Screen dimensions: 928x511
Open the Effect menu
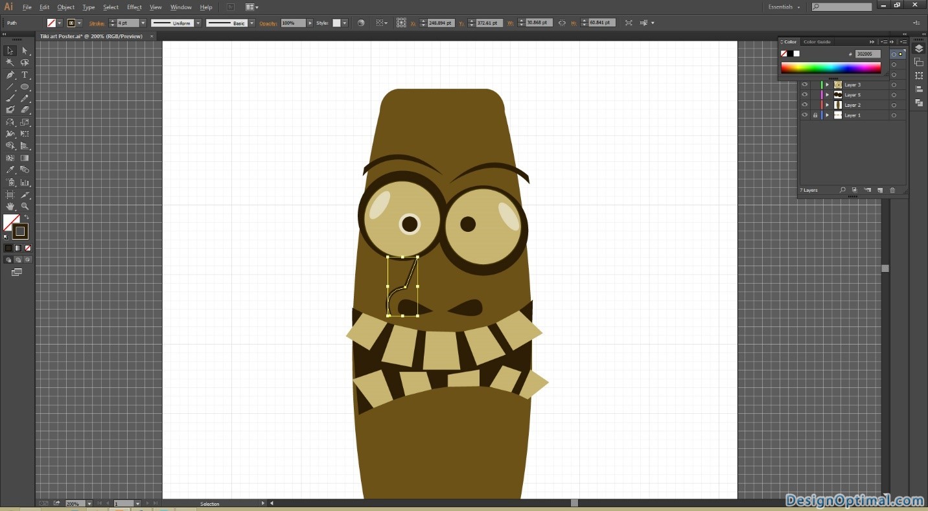(134, 7)
